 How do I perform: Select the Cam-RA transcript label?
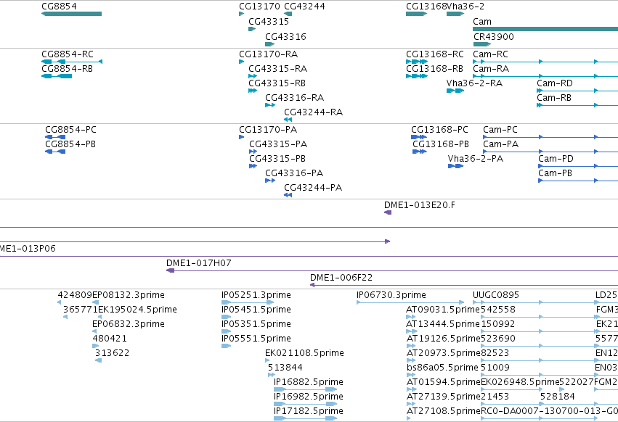491,68
